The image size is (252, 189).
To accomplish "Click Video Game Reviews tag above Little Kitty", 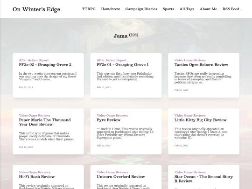I will coord(190,115).
